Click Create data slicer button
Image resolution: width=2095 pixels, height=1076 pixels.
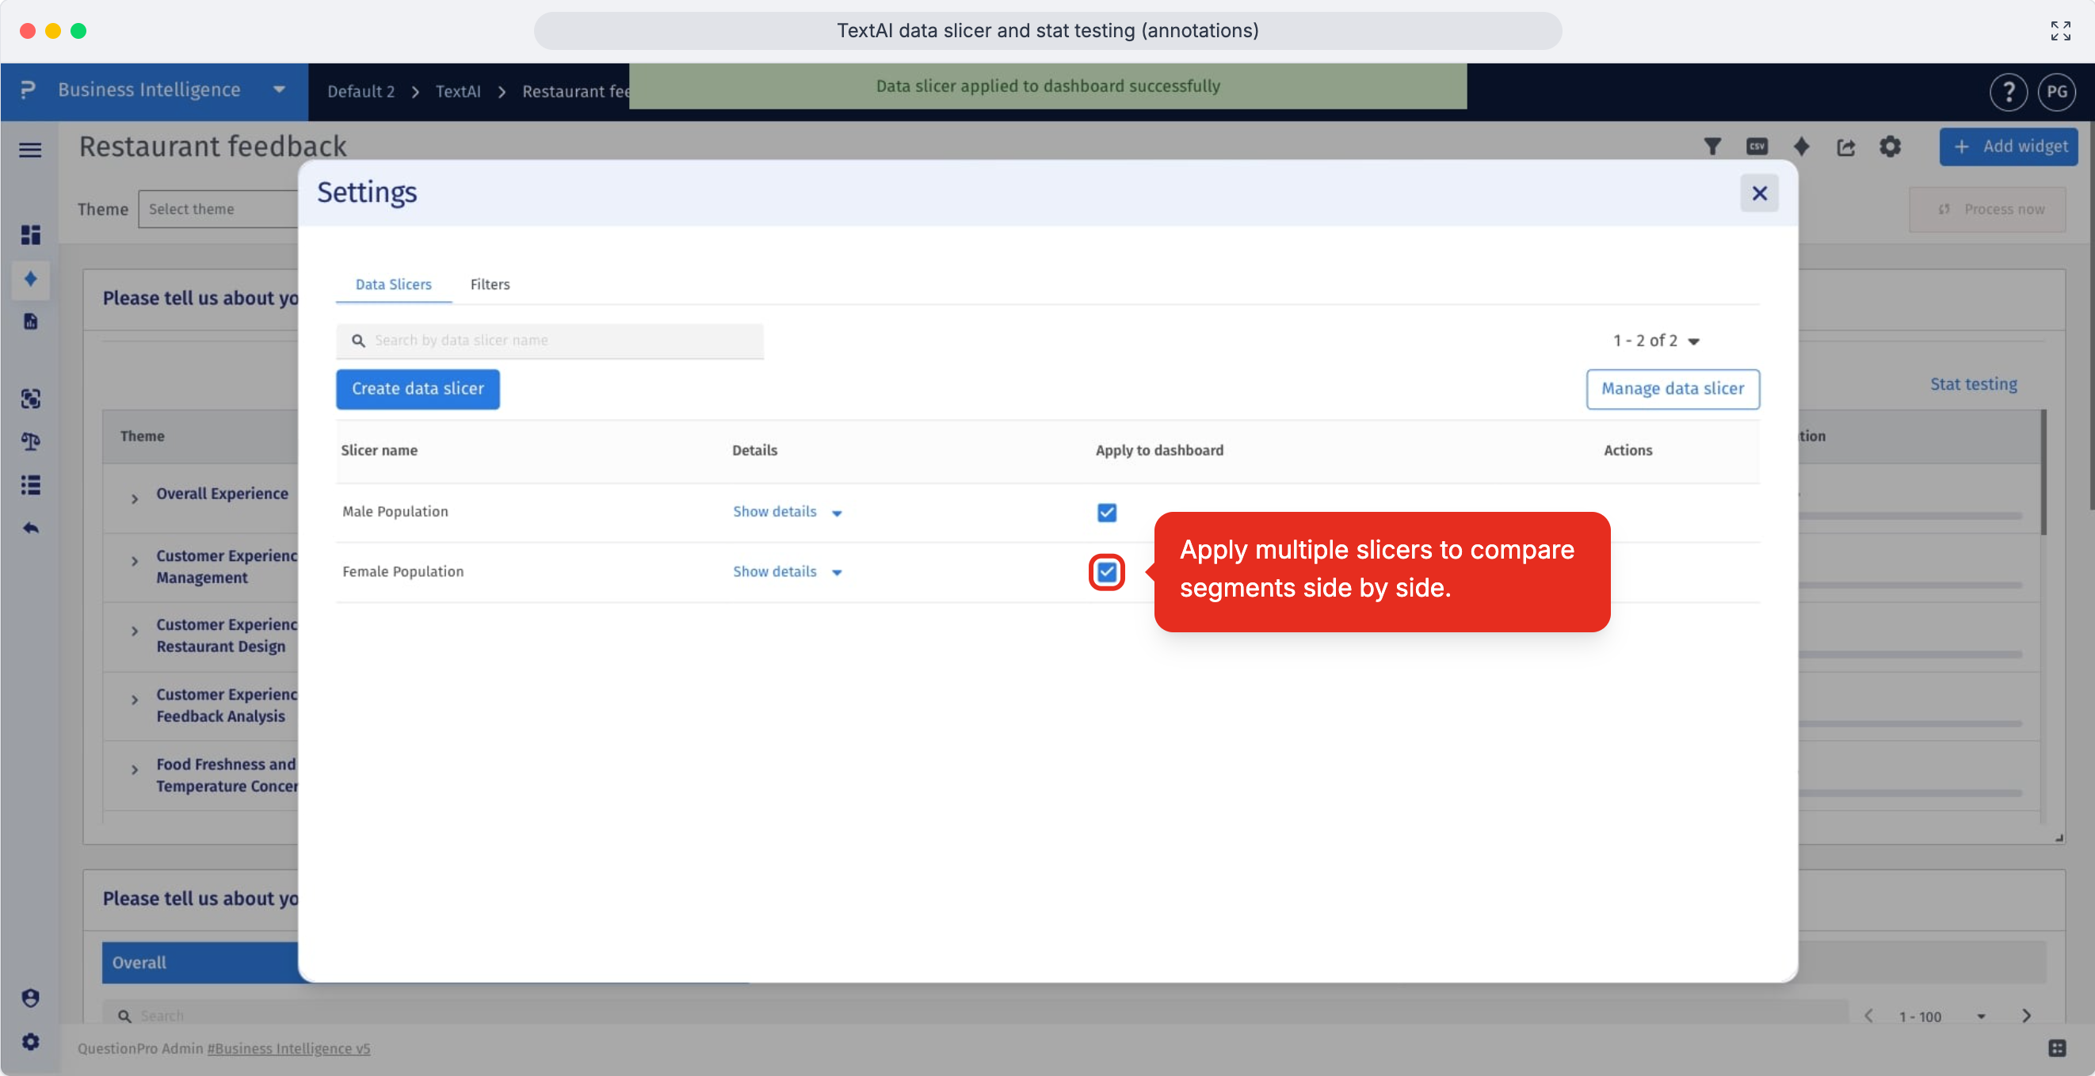pyautogui.click(x=418, y=389)
